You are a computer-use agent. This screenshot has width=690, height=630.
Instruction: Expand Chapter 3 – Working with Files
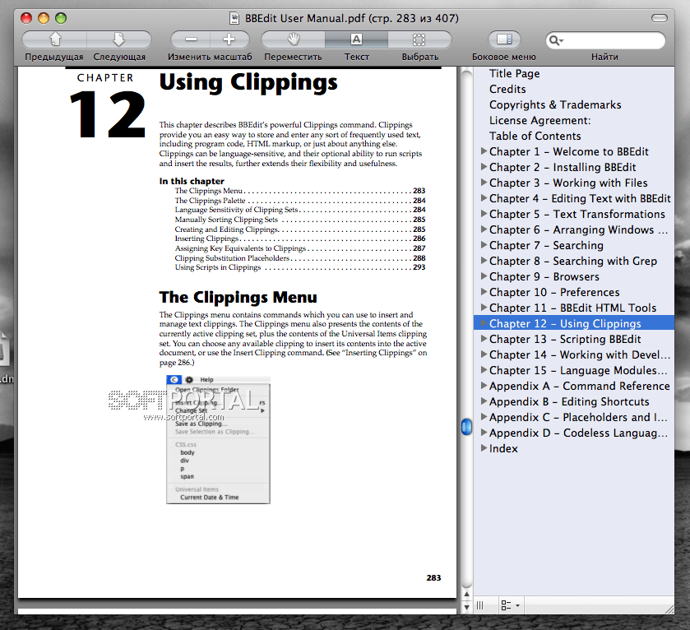point(484,183)
